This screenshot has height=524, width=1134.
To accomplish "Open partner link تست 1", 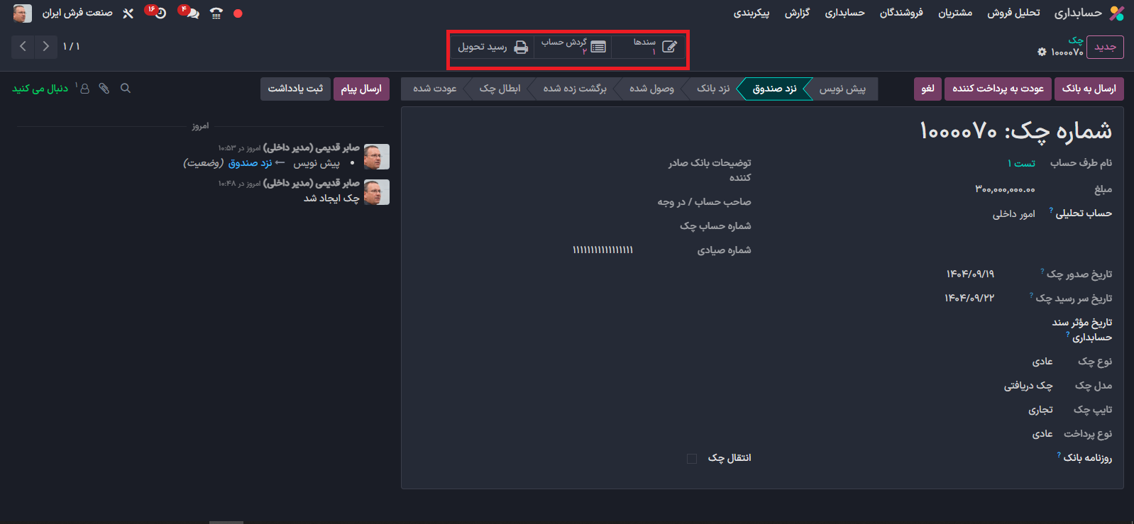I will coord(1021,163).
